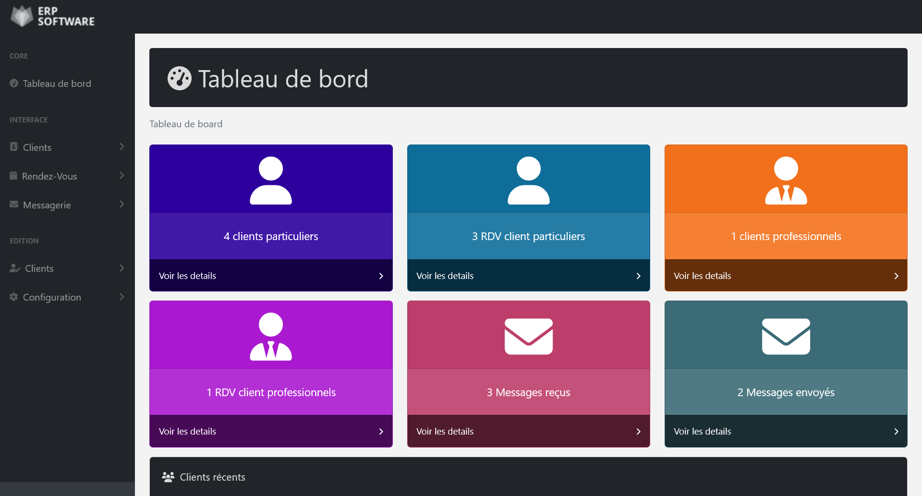Click the businessman icon on RDV client professionnels card
This screenshot has height=496, width=922.
point(271,337)
